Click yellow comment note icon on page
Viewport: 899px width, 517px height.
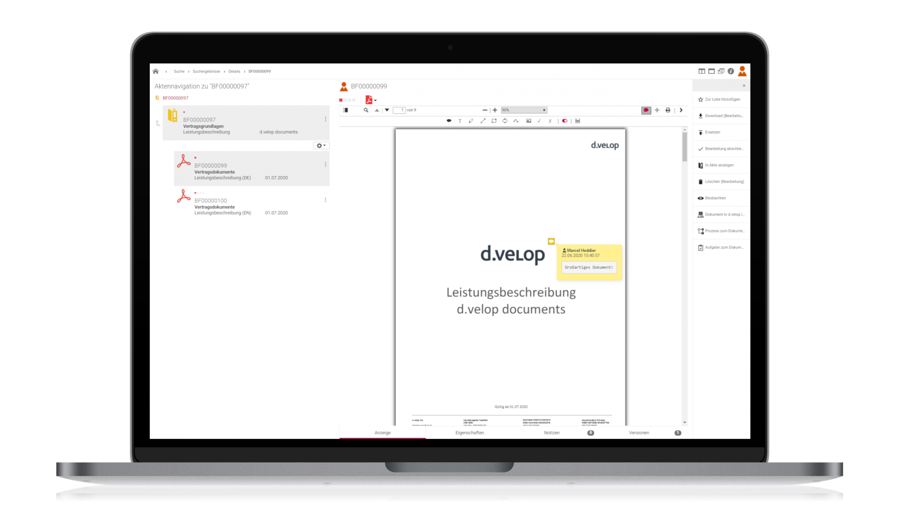(x=551, y=241)
